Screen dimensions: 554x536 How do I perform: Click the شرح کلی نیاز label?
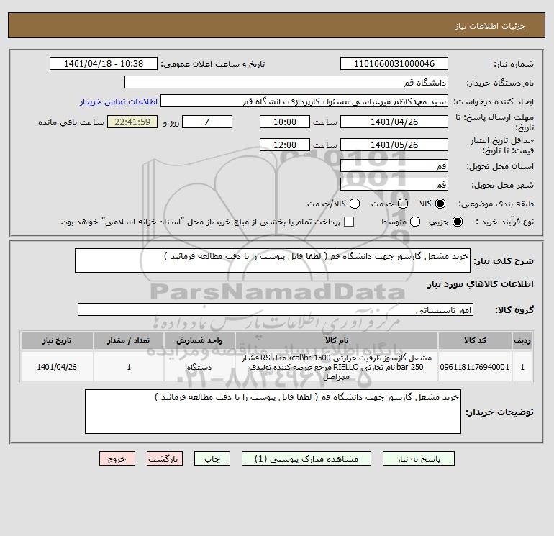point(504,261)
